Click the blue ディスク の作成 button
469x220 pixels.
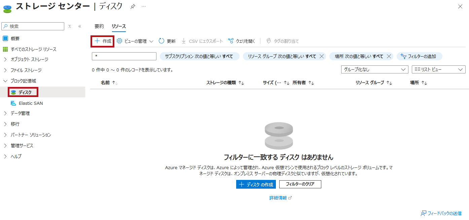(256, 184)
